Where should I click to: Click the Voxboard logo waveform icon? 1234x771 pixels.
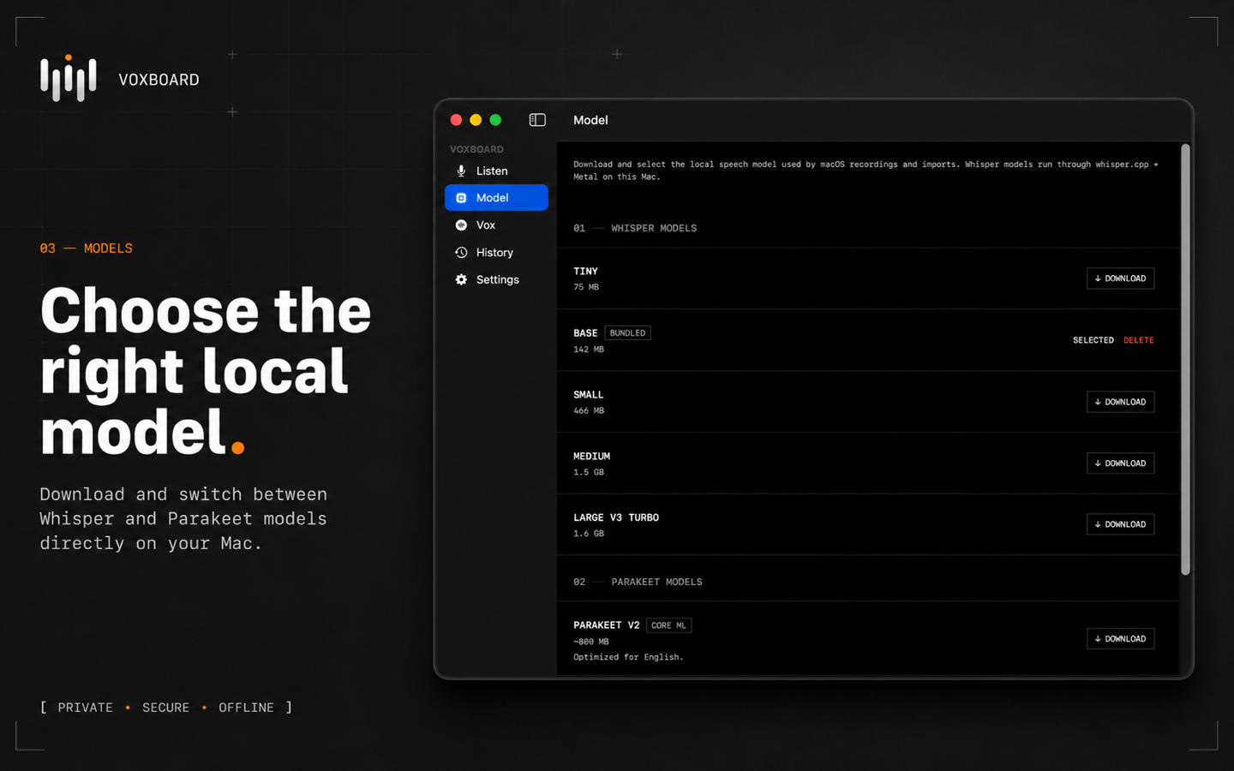69,78
